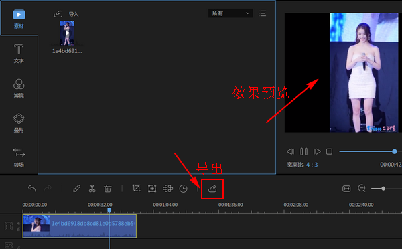Select the 1e4bd691 media thumbnail
The height and width of the screenshot is (249, 402).
coord(67,33)
